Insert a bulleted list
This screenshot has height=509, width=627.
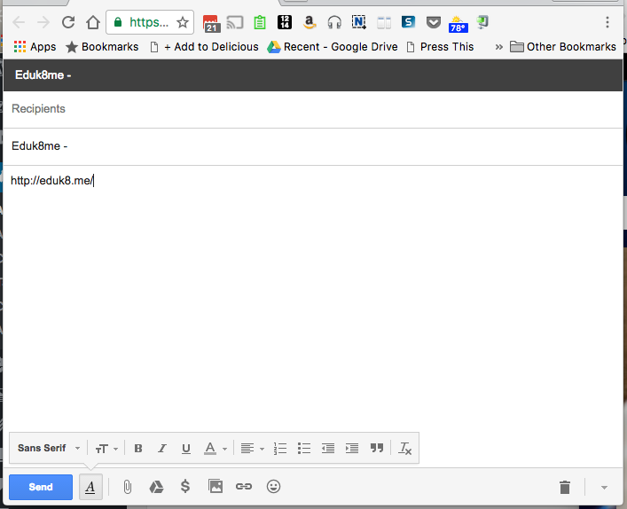coord(304,449)
